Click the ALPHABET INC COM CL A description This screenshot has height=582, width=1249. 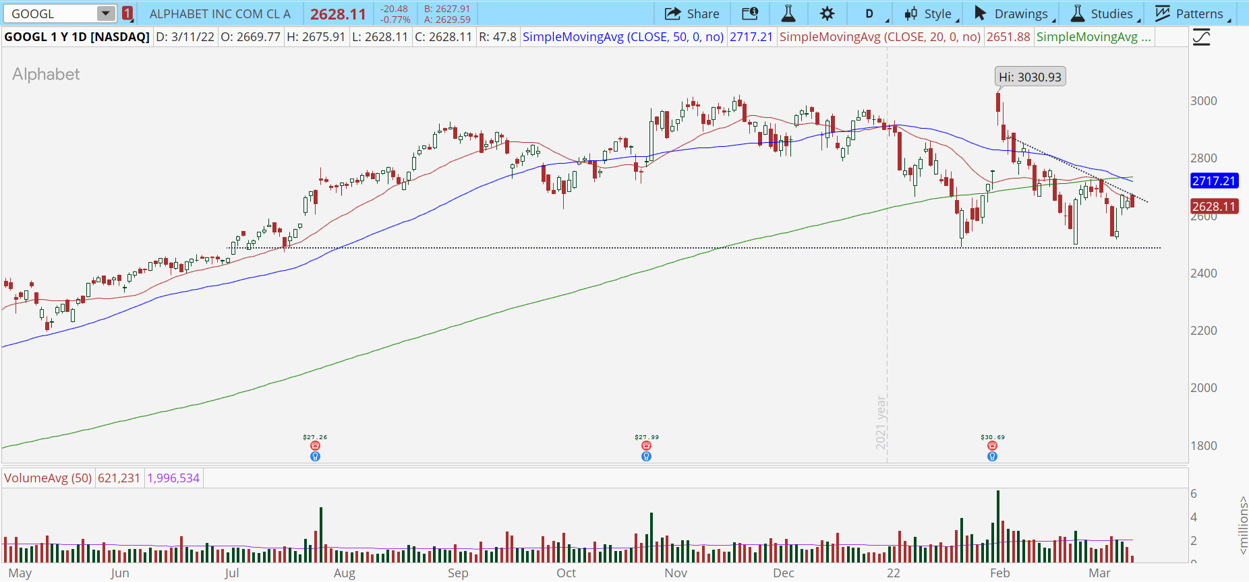coord(220,13)
